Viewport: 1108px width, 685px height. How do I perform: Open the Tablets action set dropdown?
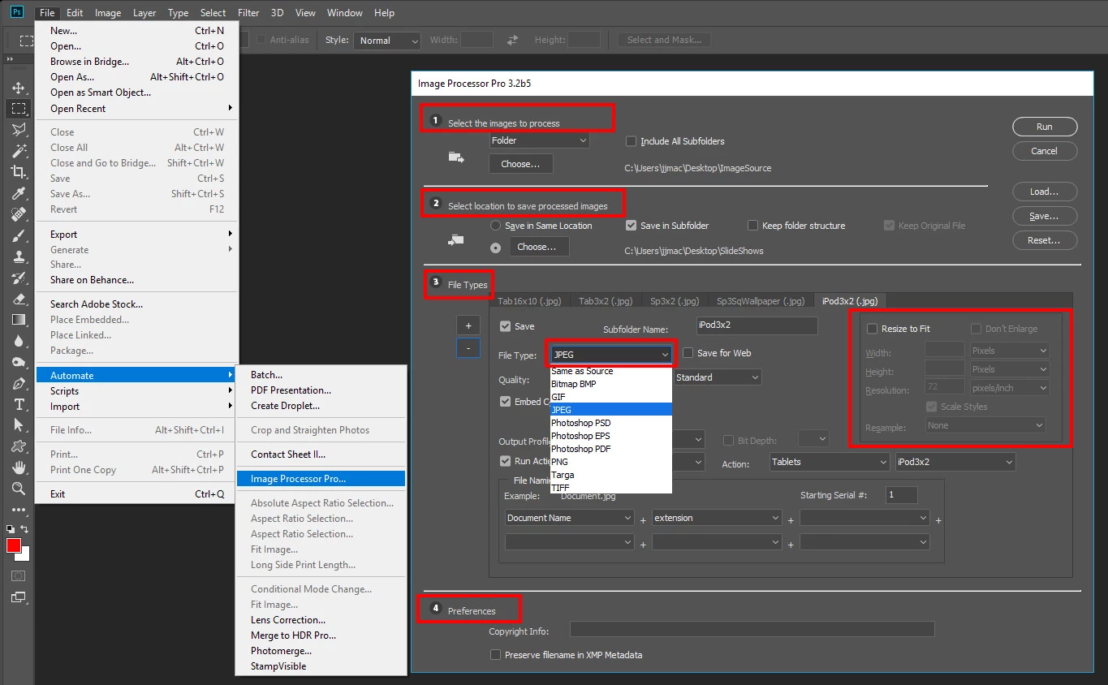point(830,462)
